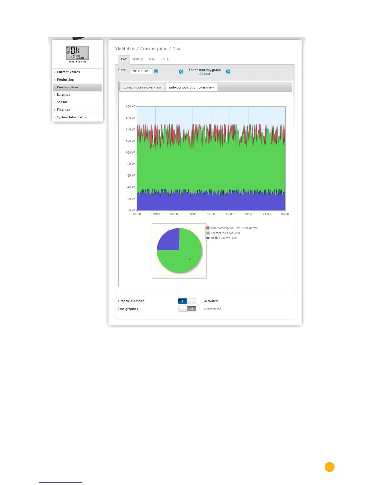375x485 pixels.
Task: Click the 12:00 time axis label
Action: pyautogui.click(x=211, y=214)
